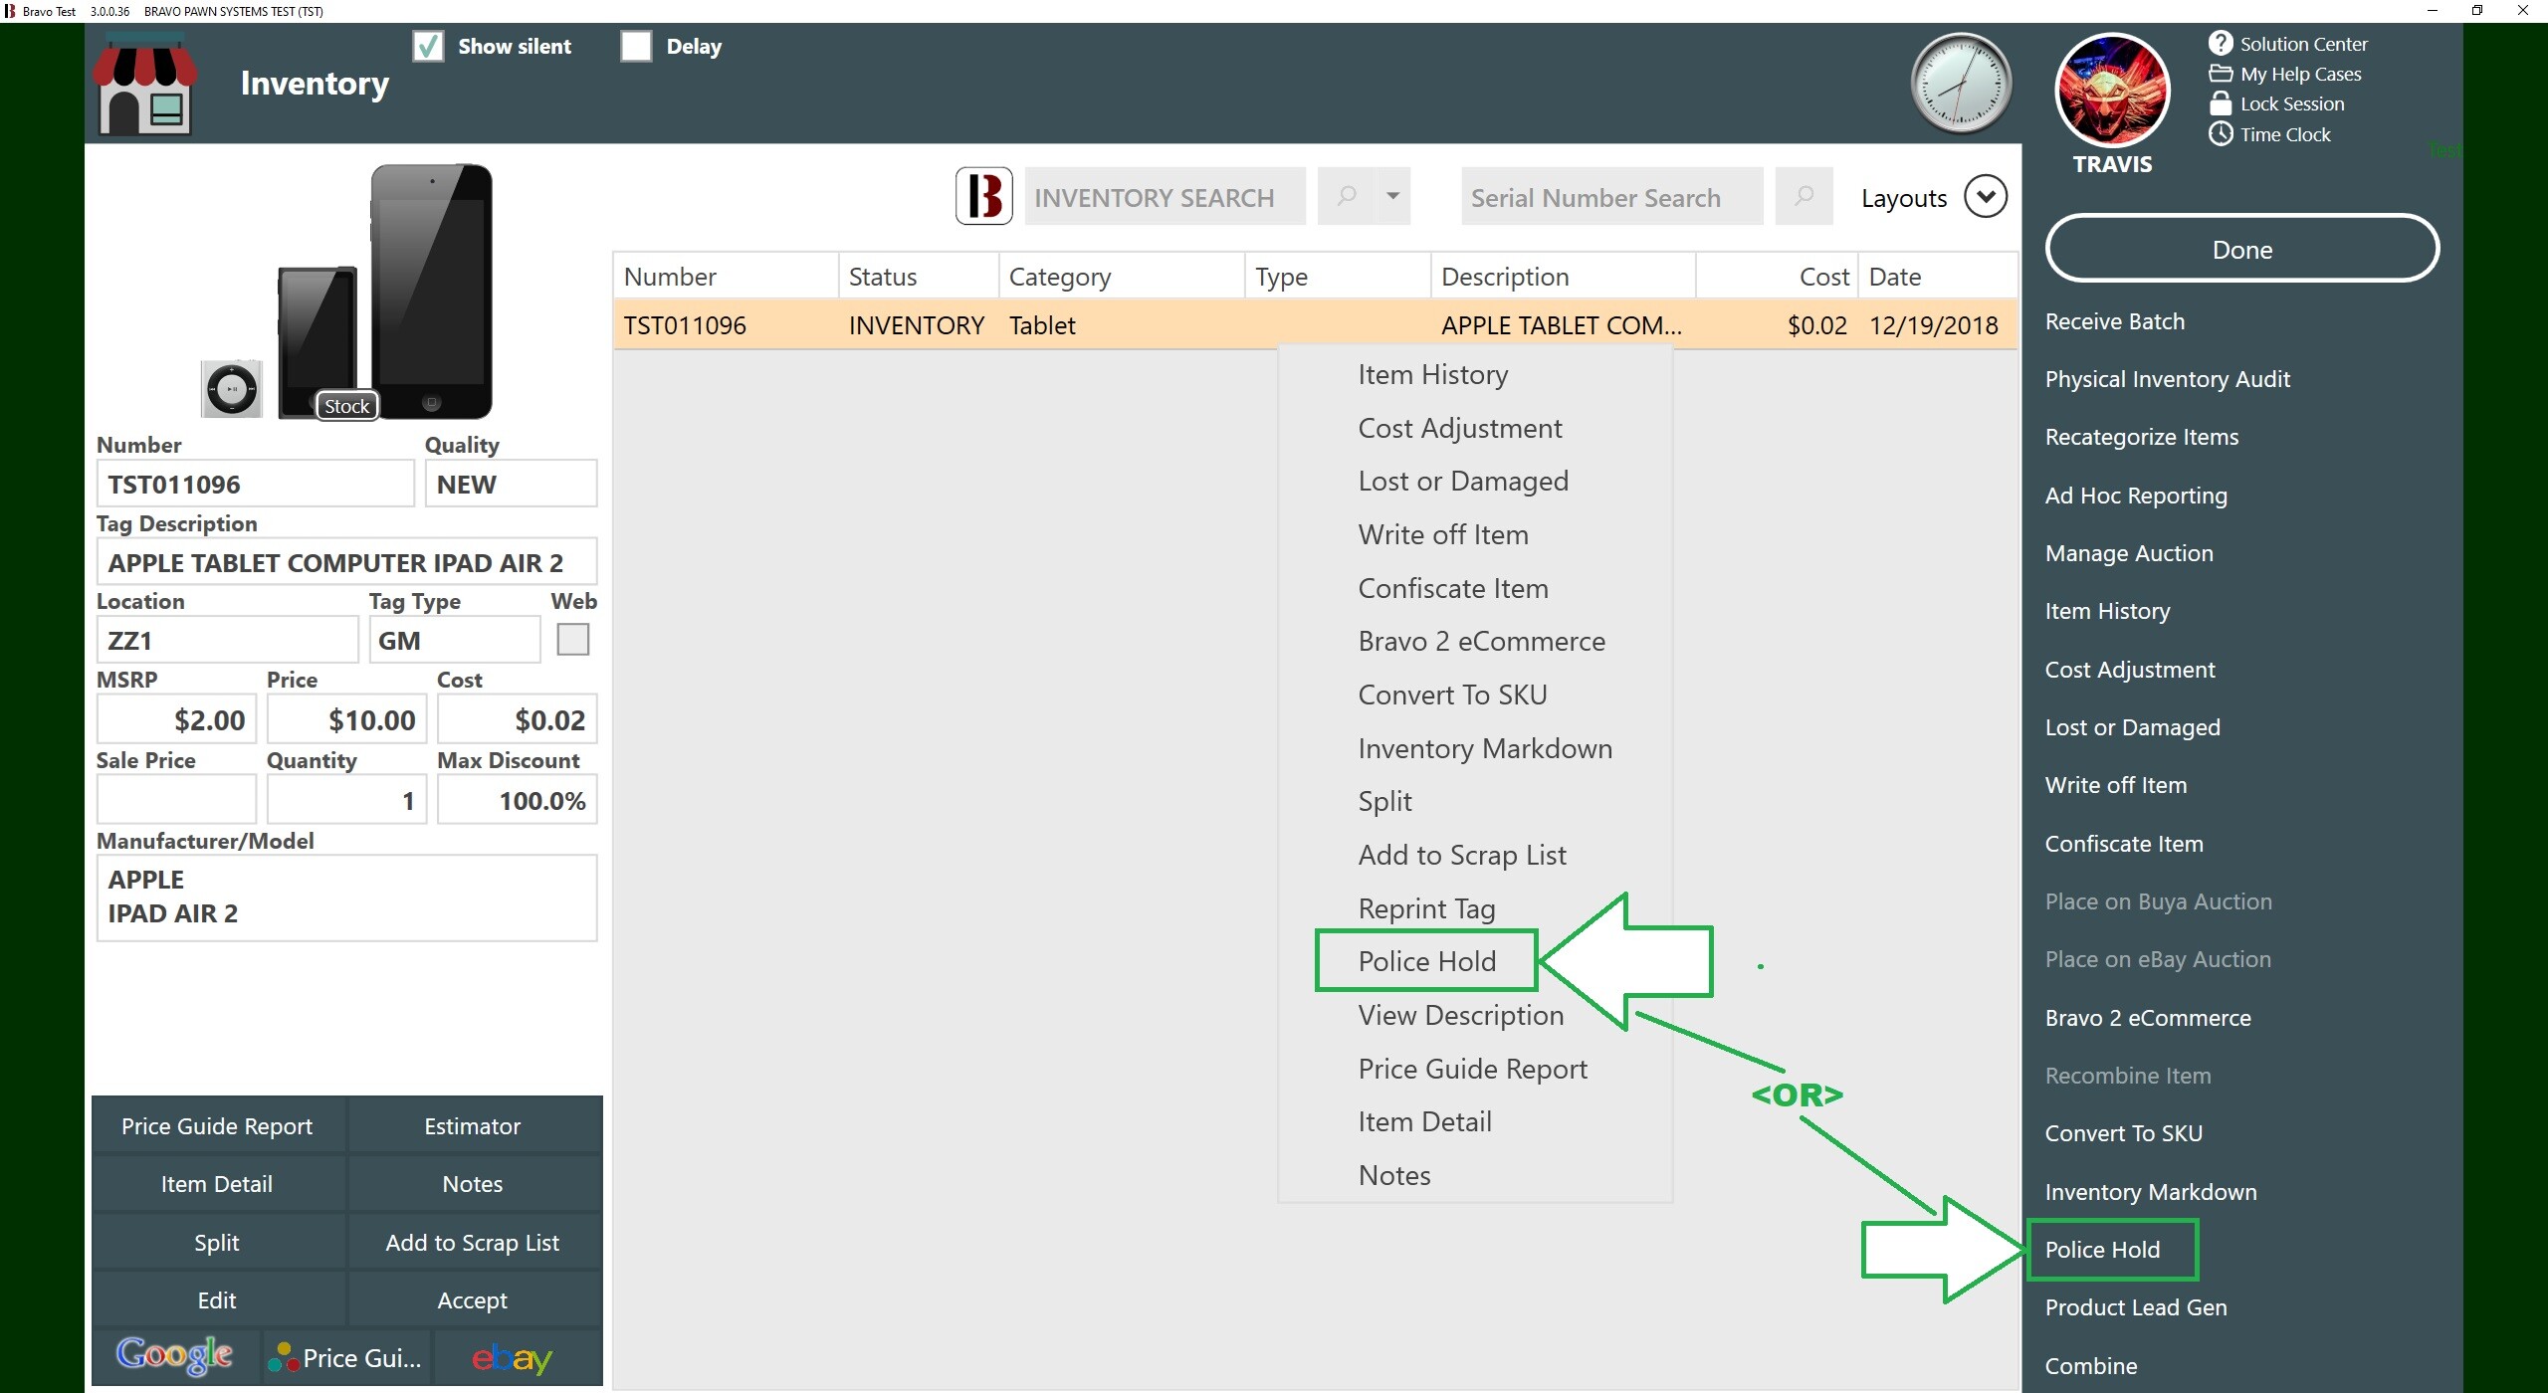Select Confiscate Item in context menu
The image size is (2548, 1393).
pos(1453,588)
